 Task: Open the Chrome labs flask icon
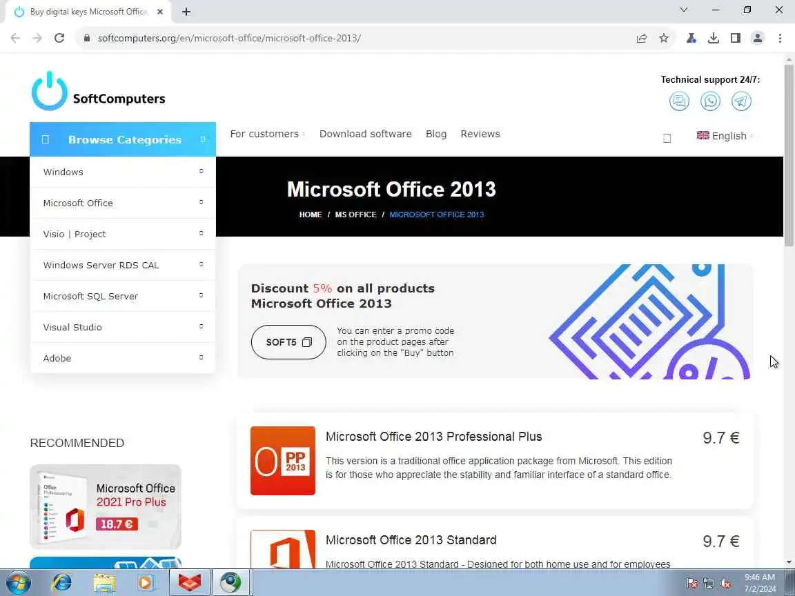[691, 38]
